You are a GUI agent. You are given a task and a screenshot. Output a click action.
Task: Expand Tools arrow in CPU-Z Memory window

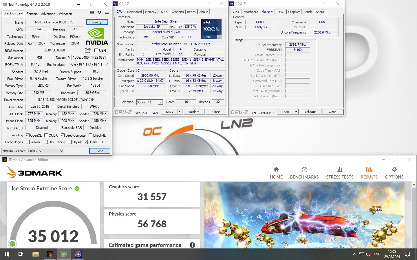pyautogui.click(x=296, y=112)
